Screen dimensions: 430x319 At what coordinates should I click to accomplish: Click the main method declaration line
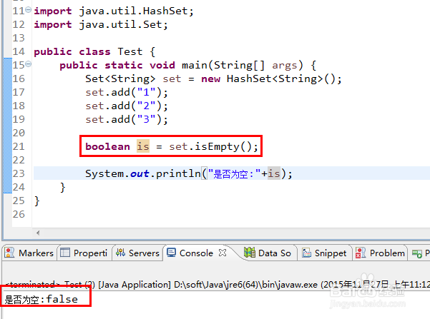(188, 66)
